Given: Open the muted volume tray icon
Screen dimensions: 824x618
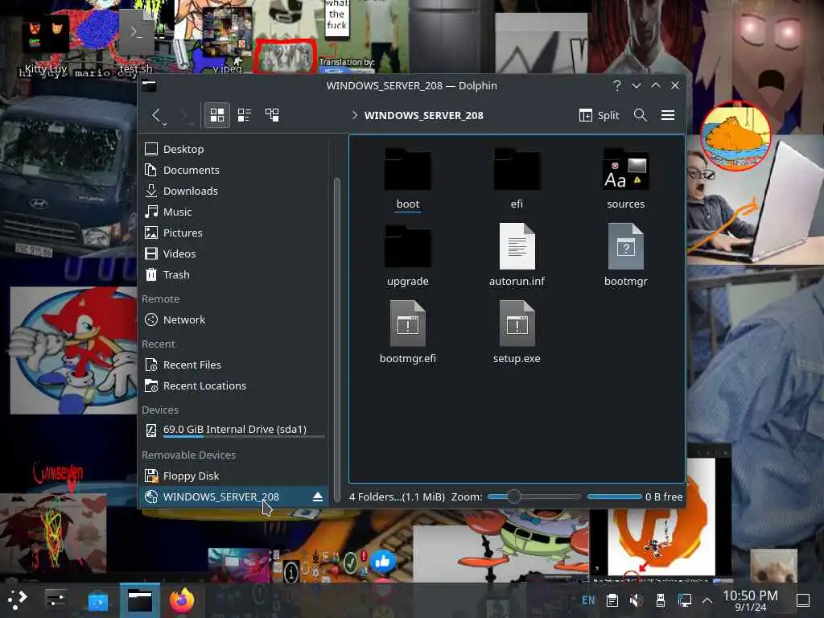Looking at the screenshot, I should click(x=636, y=600).
